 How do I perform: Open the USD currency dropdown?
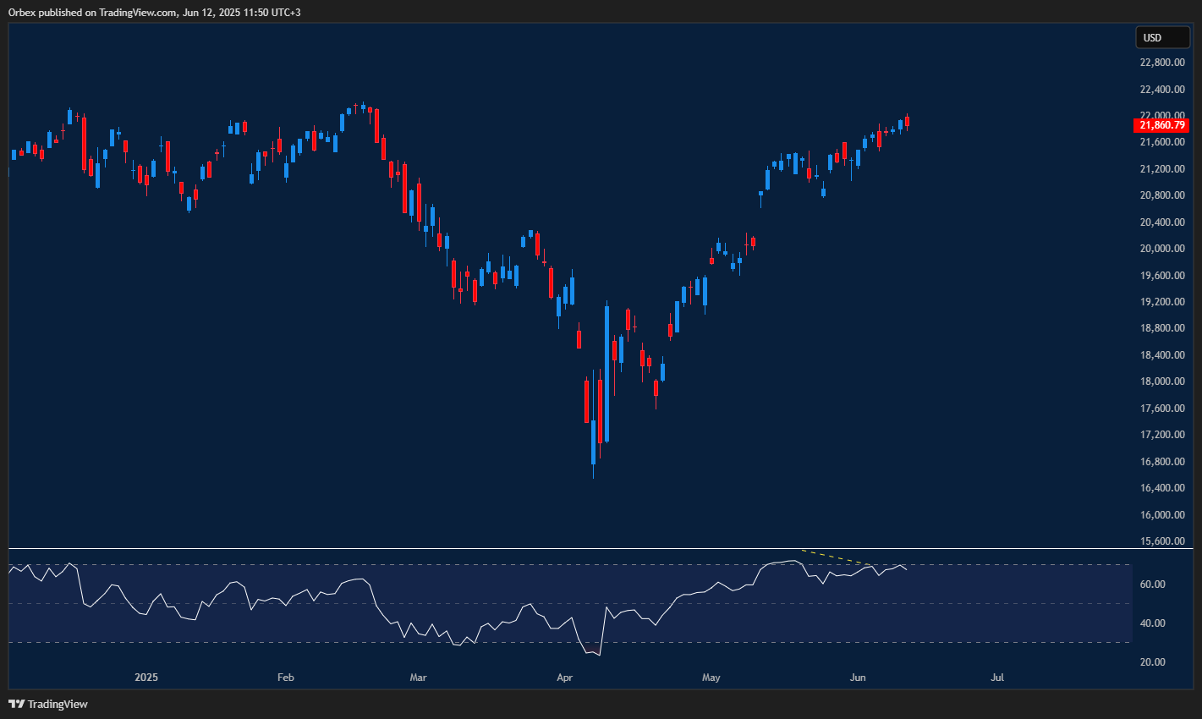(x=1161, y=37)
